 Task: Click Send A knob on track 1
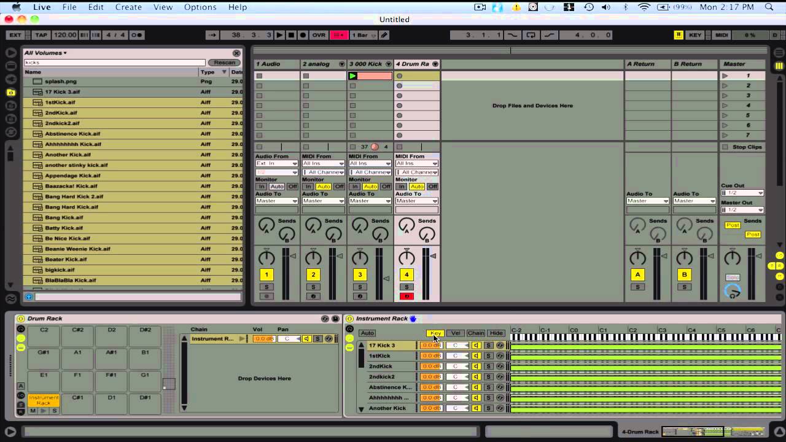266,225
